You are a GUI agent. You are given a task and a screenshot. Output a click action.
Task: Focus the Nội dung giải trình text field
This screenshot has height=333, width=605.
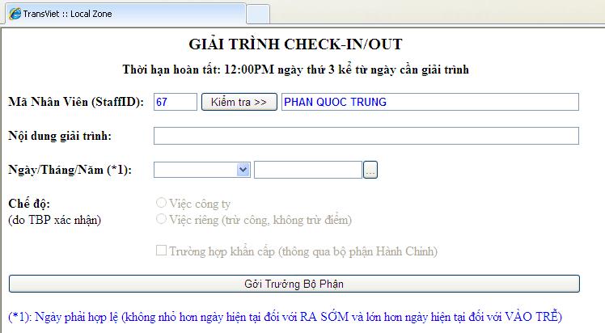pyautogui.click(x=366, y=136)
